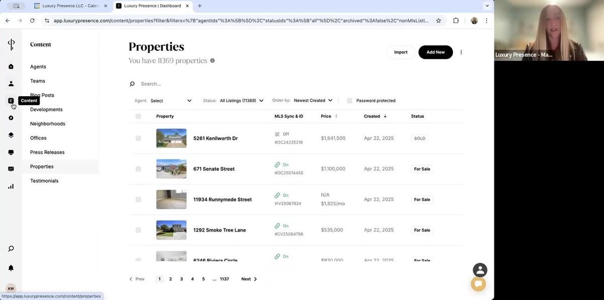Select the checkbox for 671 Senate Street
Viewport: 604px width, 300px height.
click(138, 169)
